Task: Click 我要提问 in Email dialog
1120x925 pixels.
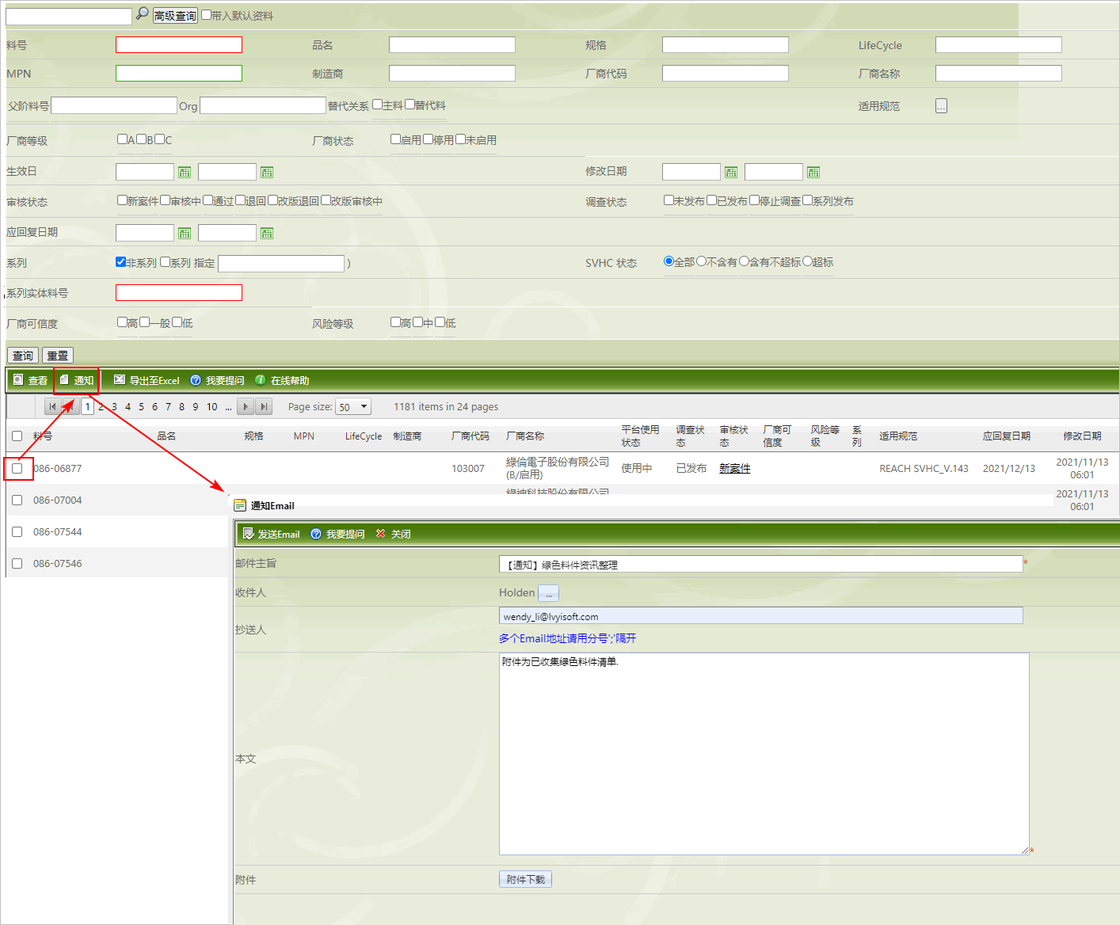Action: coord(337,534)
